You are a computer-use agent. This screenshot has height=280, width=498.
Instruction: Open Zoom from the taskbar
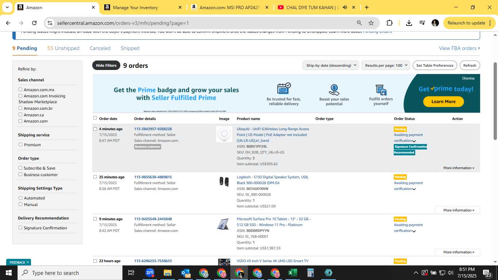pyautogui.click(x=149, y=273)
